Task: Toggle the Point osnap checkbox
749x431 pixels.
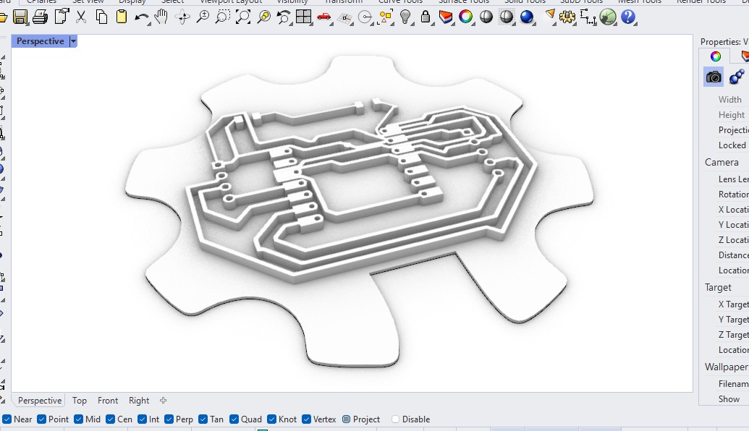Action: click(x=41, y=419)
